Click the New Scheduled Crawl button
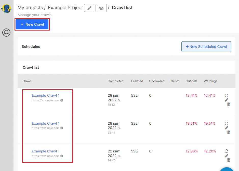239x171 pixels. tap(206, 46)
